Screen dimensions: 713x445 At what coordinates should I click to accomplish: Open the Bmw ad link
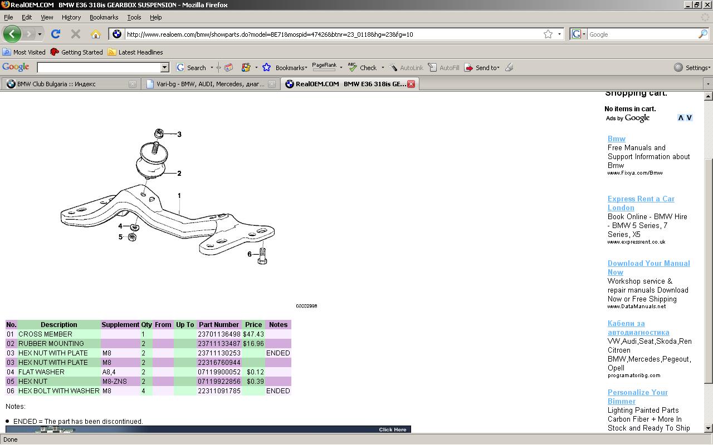617,139
